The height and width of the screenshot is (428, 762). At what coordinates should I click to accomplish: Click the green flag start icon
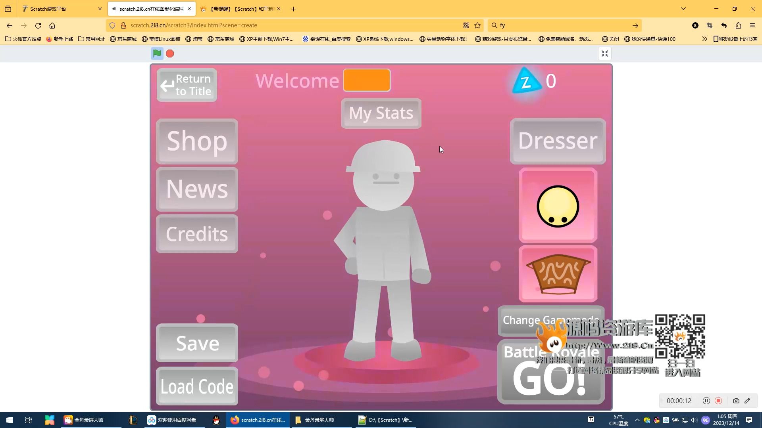point(157,53)
